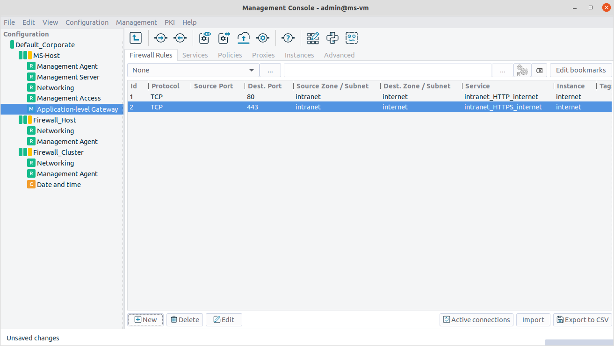The image size is (614, 346).
Task: Click the New rule button
Action: [145, 320]
